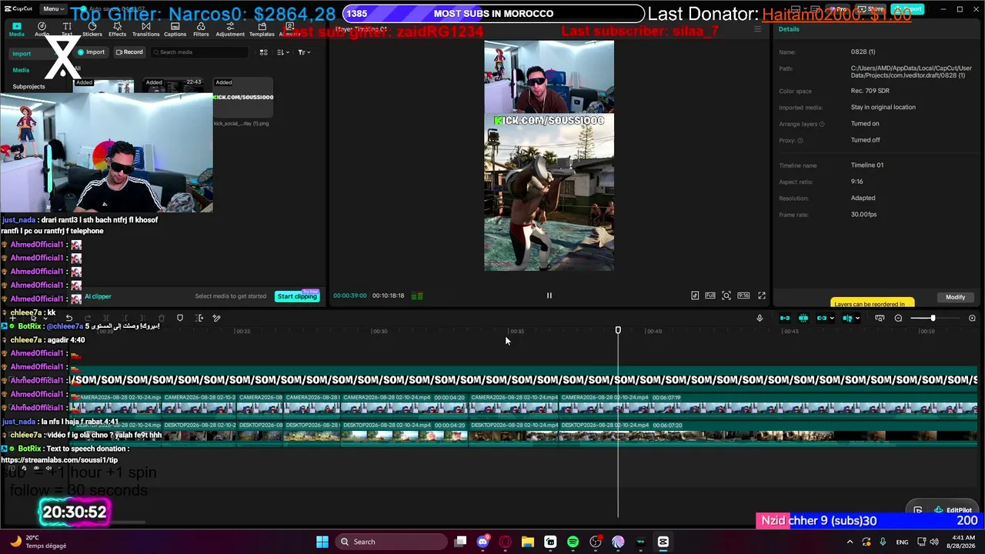The height and width of the screenshot is (554, 985).
Task: Click the auto-edit wand tool
Action: (217, 318)
